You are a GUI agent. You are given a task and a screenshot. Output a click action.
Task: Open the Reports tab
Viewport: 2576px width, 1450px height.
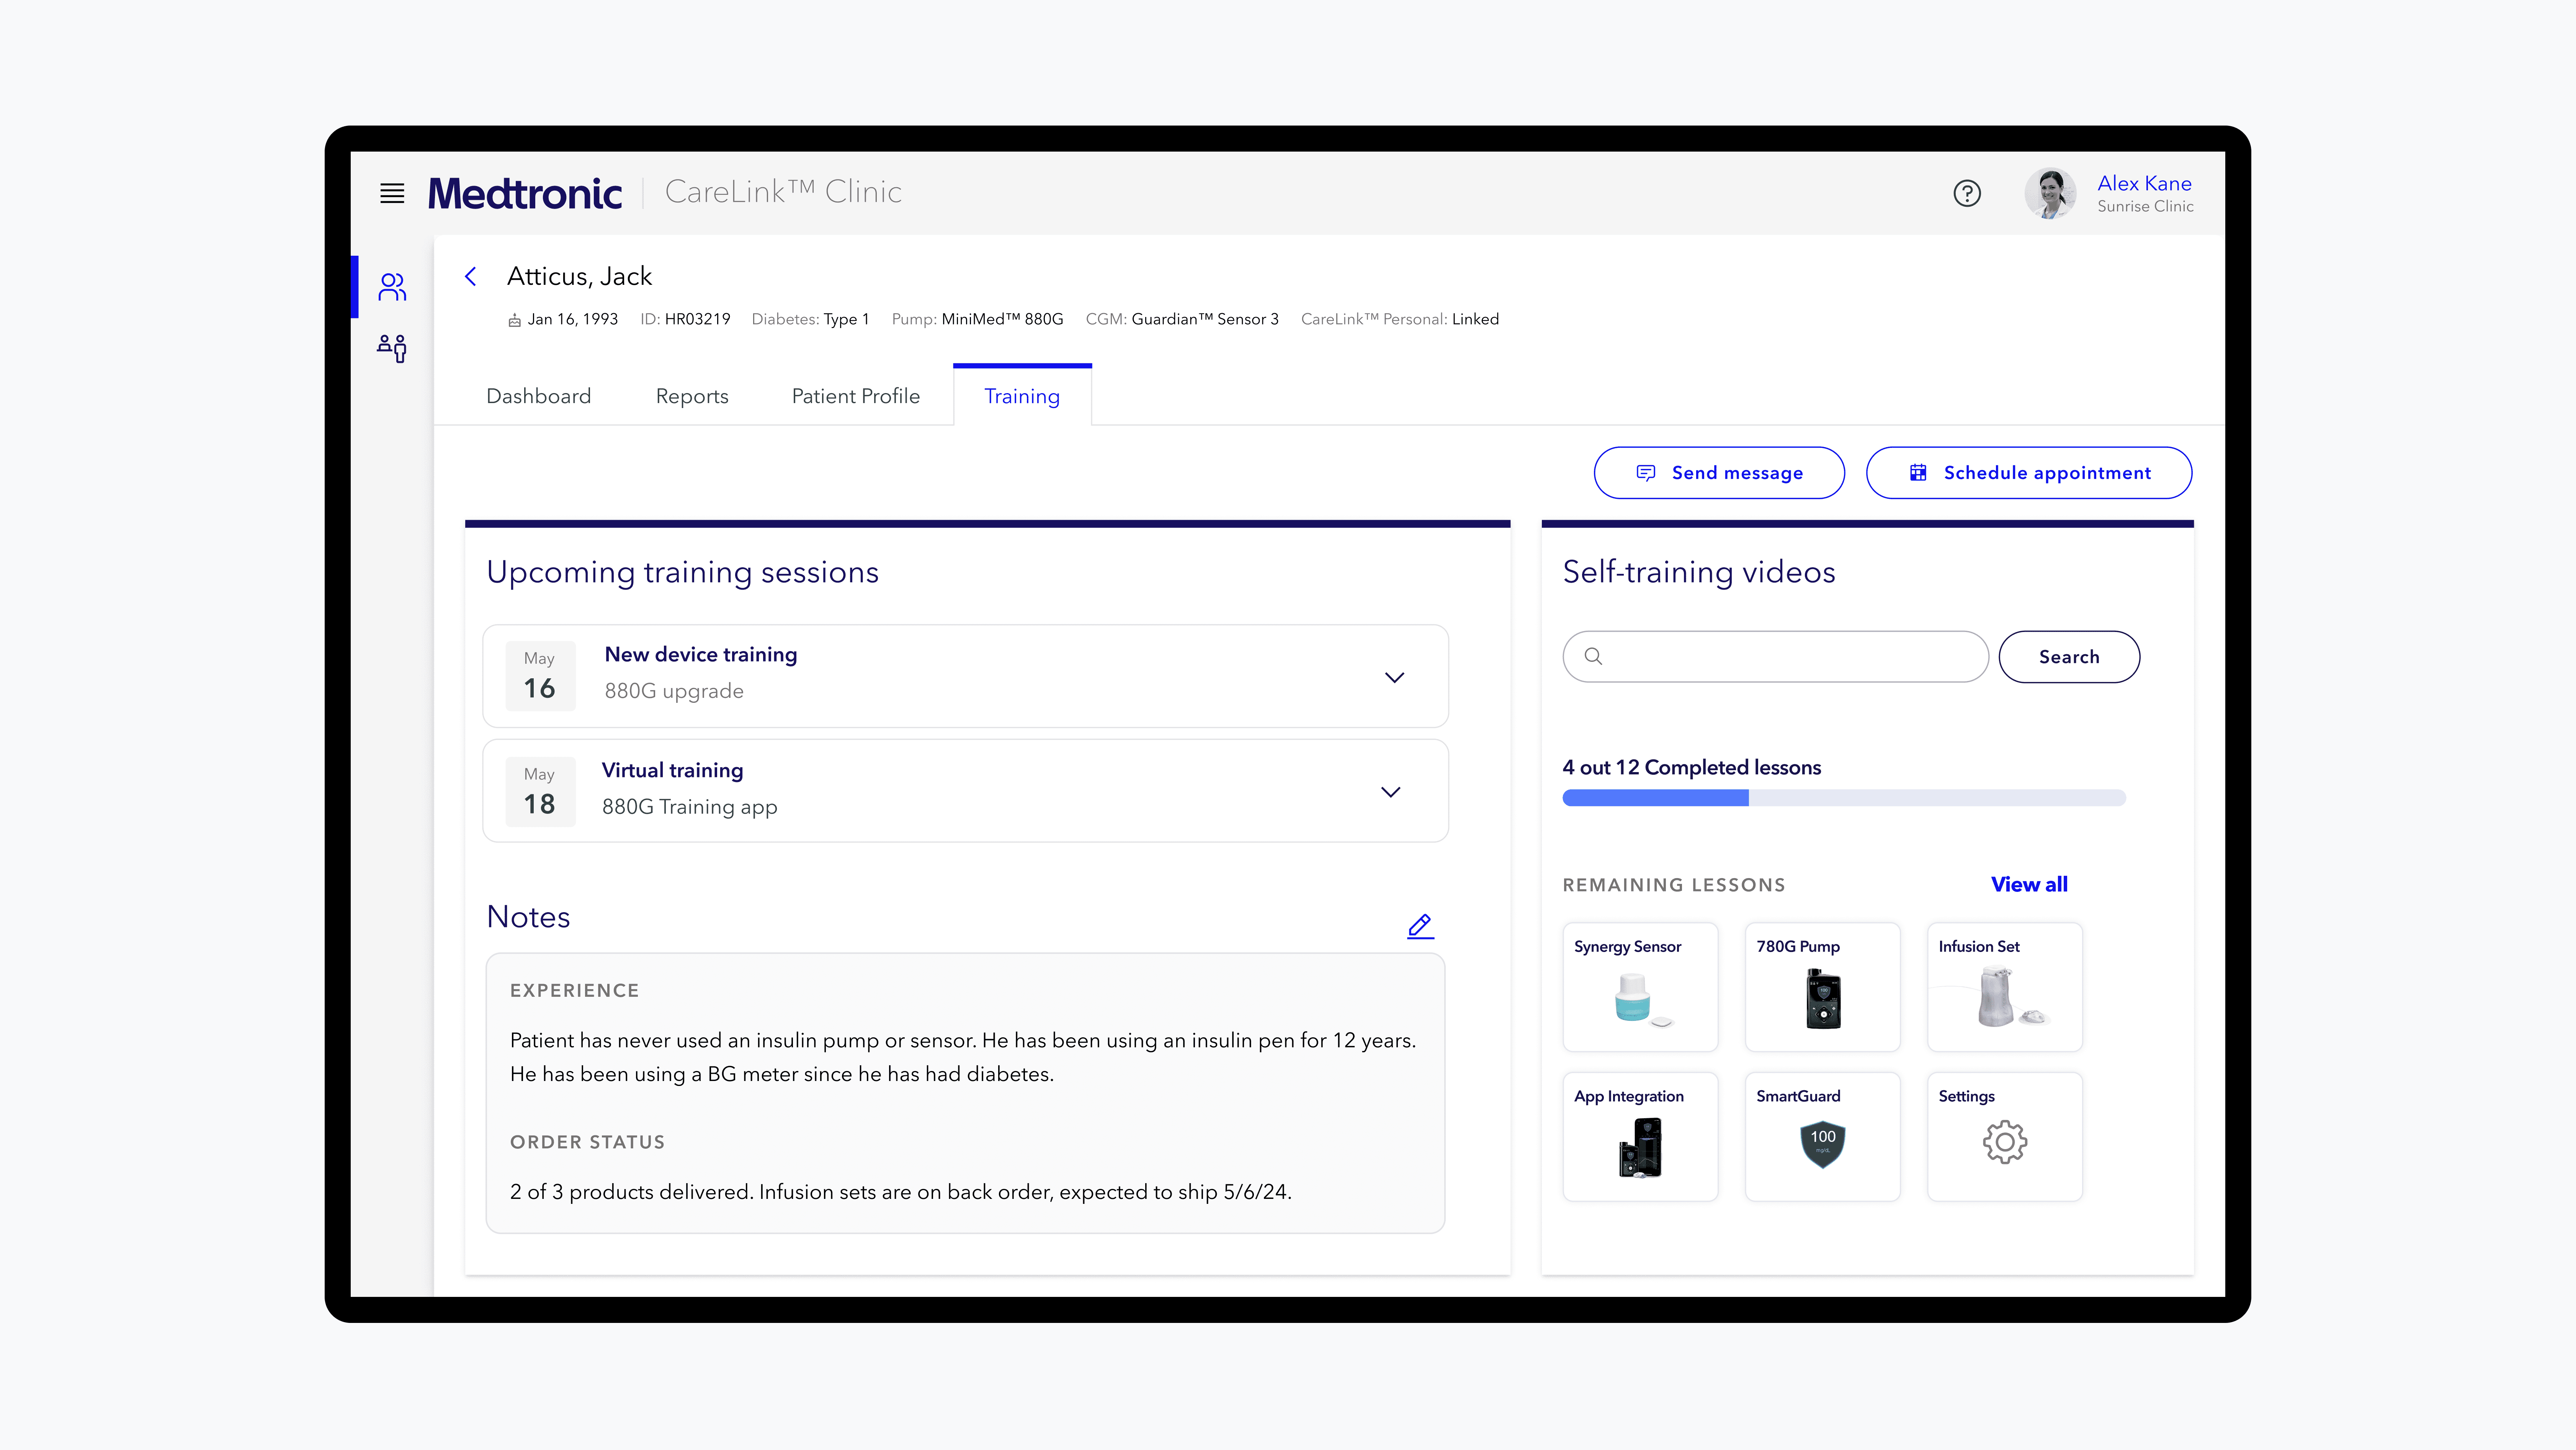pos(692,396)
